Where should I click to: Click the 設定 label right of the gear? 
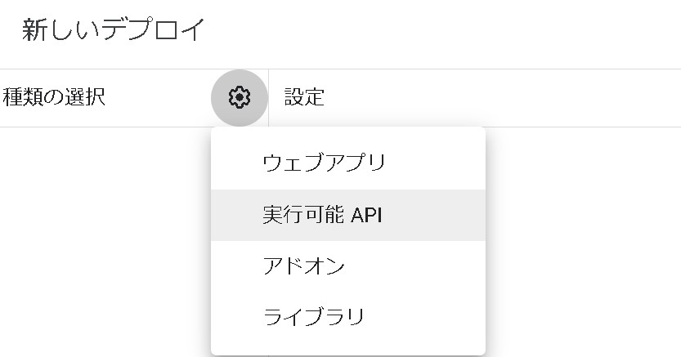click(304, 98)
